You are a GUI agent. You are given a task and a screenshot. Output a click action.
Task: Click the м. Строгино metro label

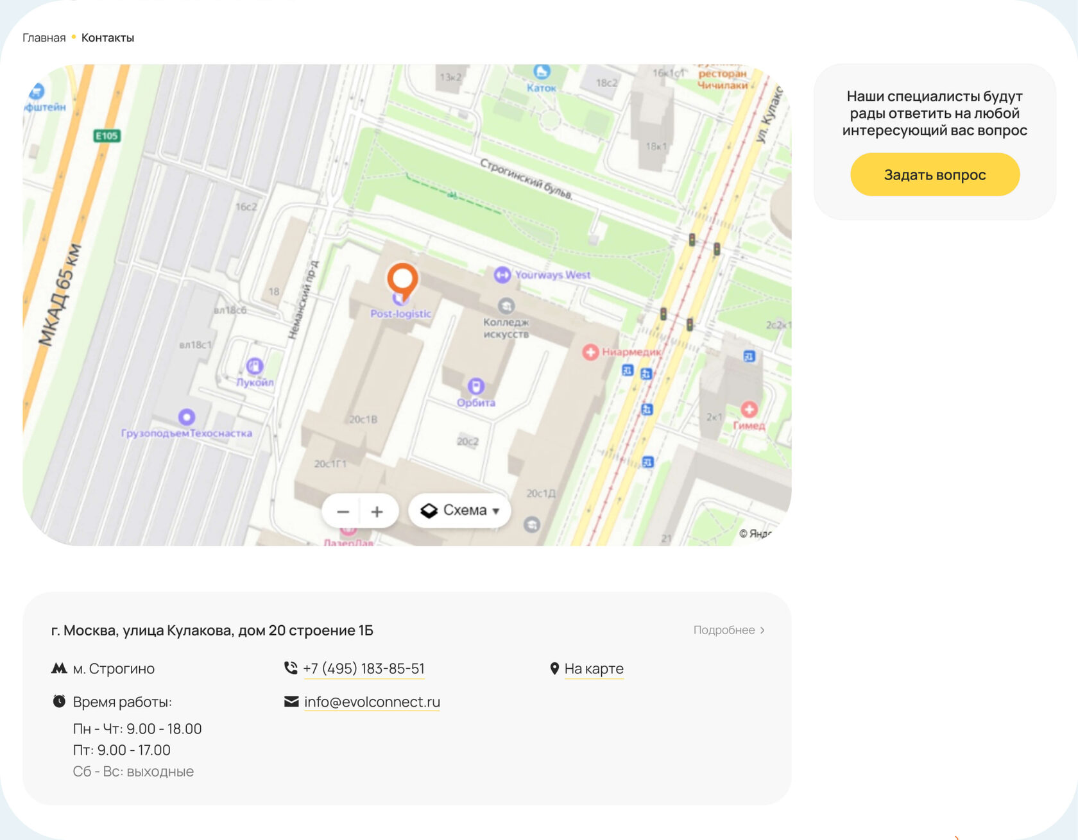coord(114,669)
